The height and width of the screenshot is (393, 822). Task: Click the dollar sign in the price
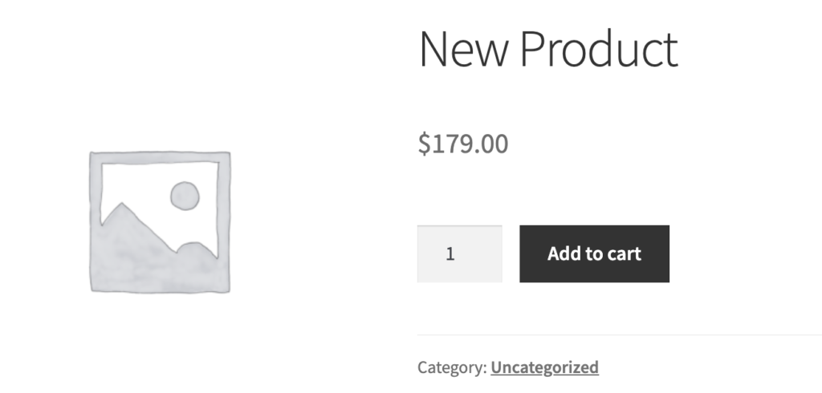(424, 144)
